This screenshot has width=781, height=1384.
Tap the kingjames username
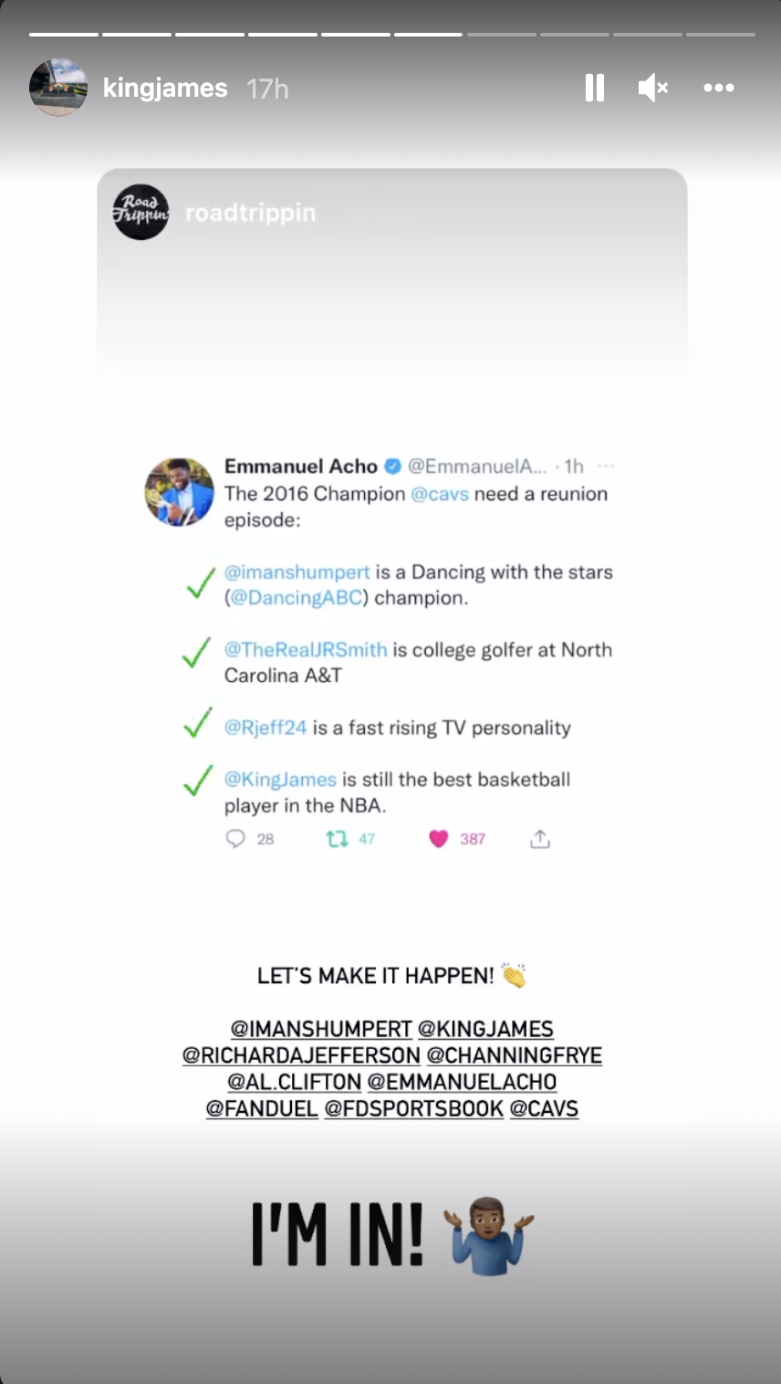tap(165, 89)
